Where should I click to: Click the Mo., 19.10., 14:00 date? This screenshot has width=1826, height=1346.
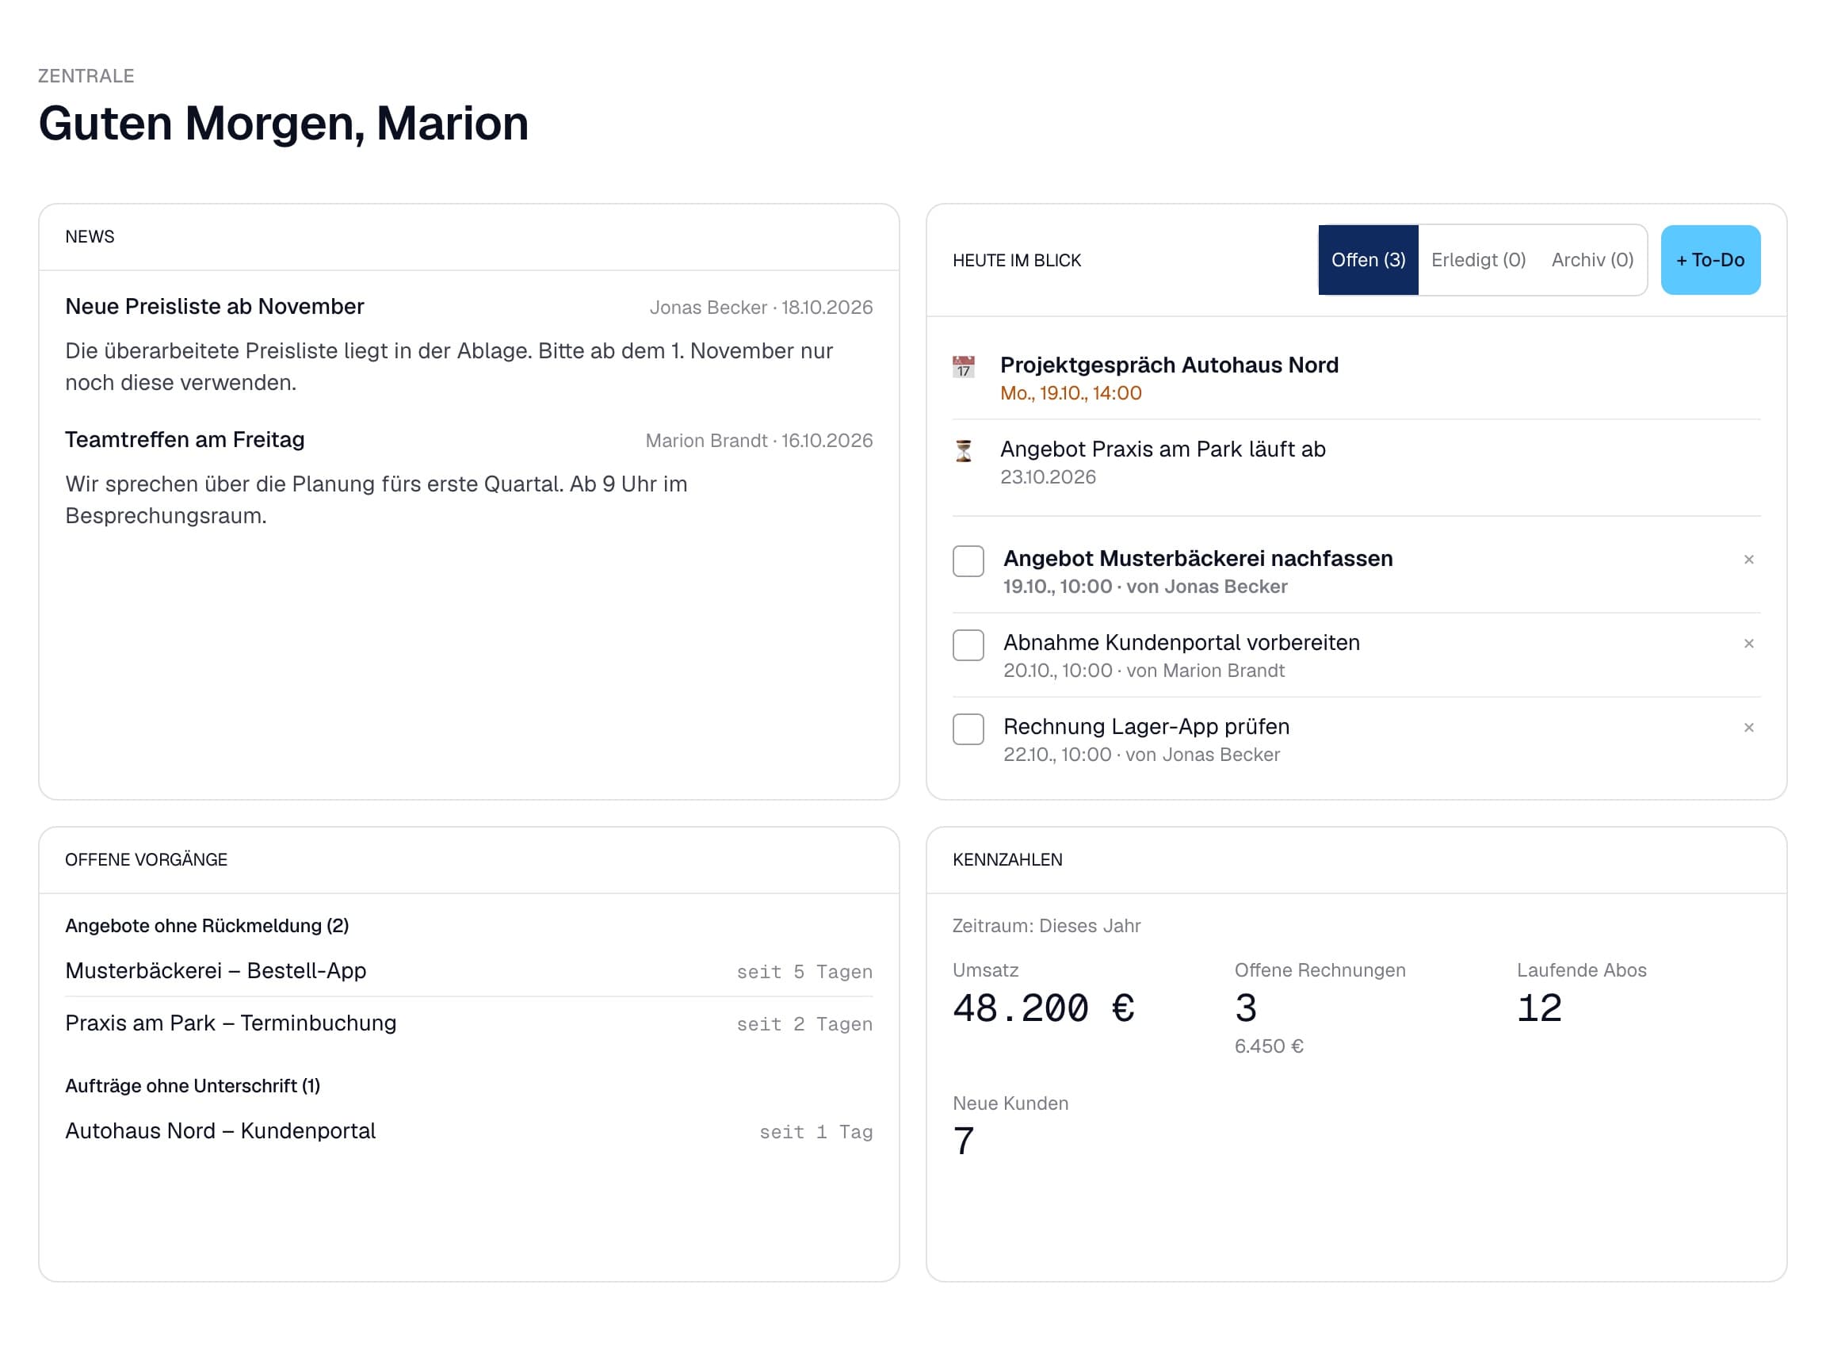(1070, 392)
